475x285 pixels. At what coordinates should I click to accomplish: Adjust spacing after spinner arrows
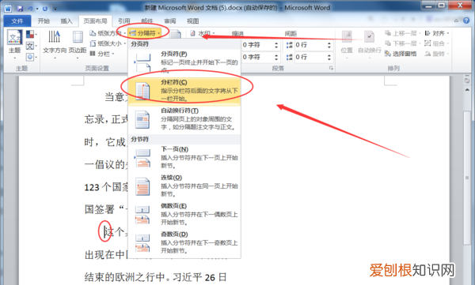[329, 57]
